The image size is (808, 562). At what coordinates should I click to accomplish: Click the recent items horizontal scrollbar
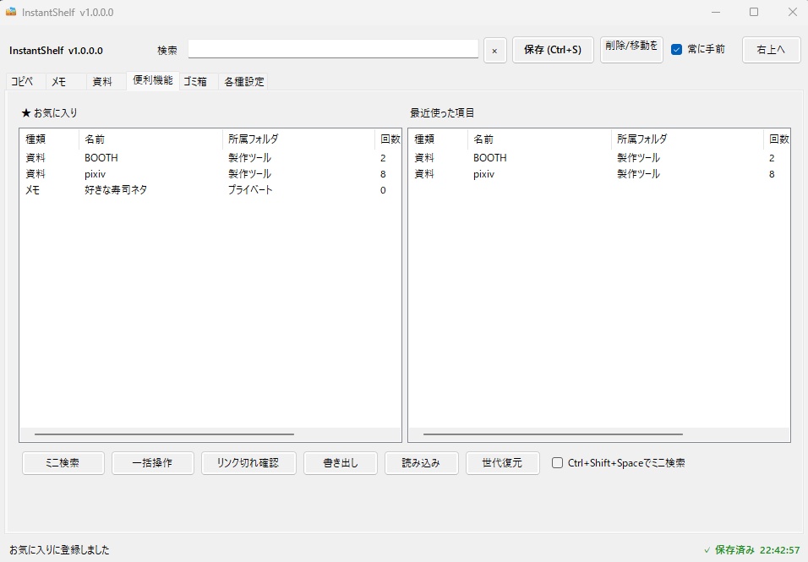click(553, 434)
